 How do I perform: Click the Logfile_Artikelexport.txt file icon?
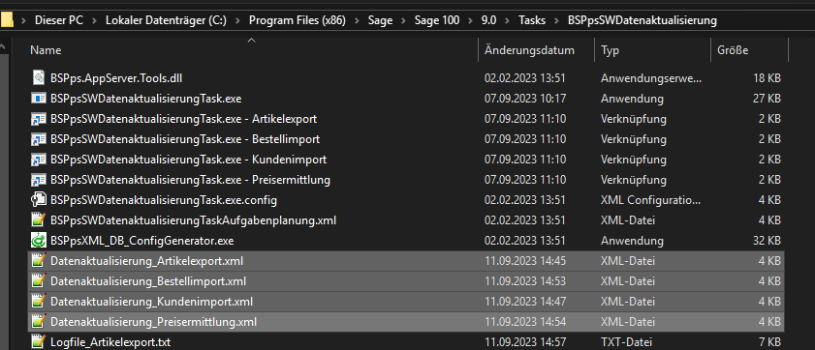(x=39, y=342)
